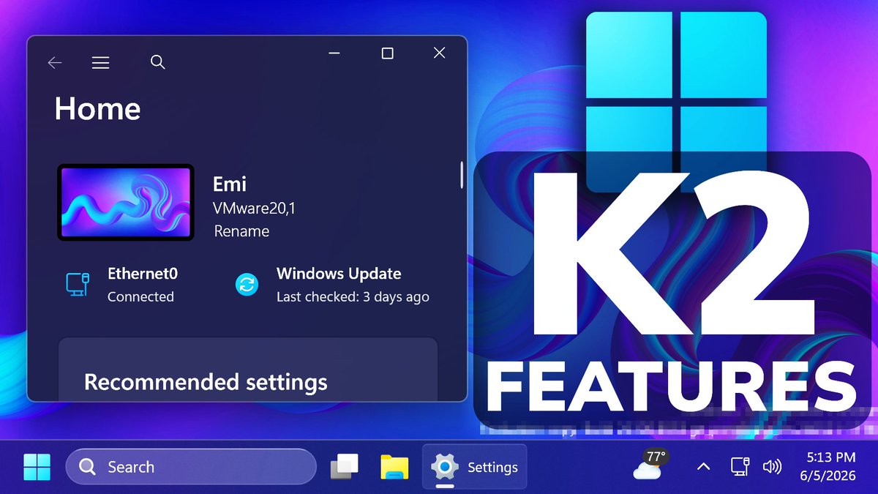The height and width of the screenshot is (494, 878).
Task: Open Task View on the taskbar
Action: tap(345, 467)
